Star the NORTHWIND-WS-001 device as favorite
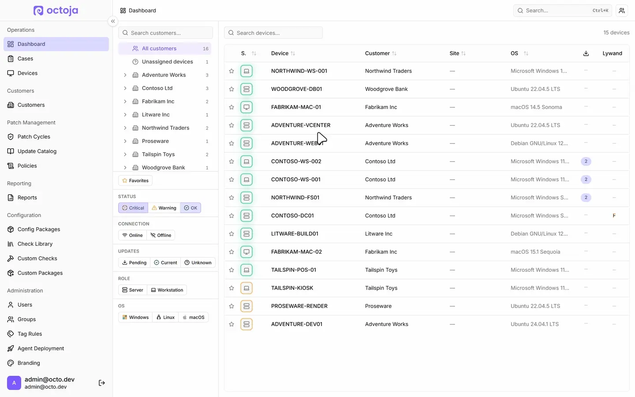Viewport: 635px width, 397px height. tap(232, 71)
